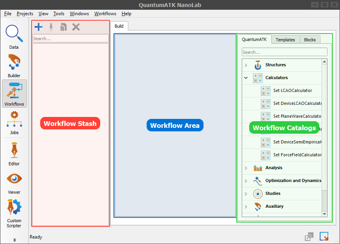Show more sidebar tools via double chevron
The image size is (340, 244).
point(14,240)
